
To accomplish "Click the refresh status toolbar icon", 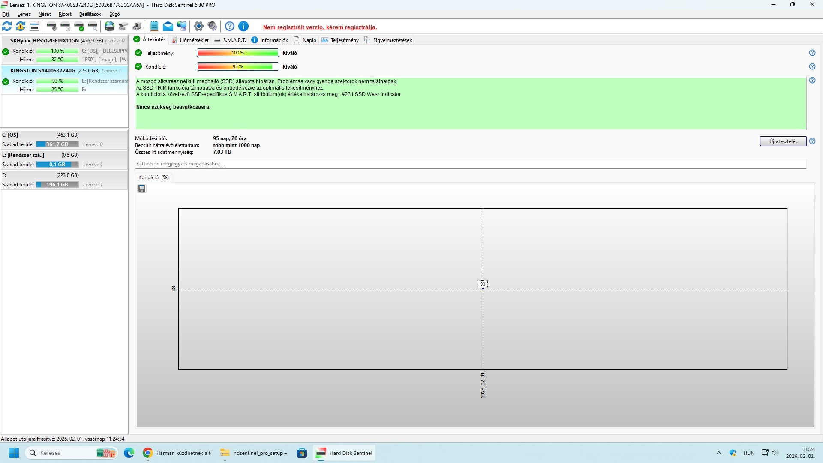I will pos(7,26).
